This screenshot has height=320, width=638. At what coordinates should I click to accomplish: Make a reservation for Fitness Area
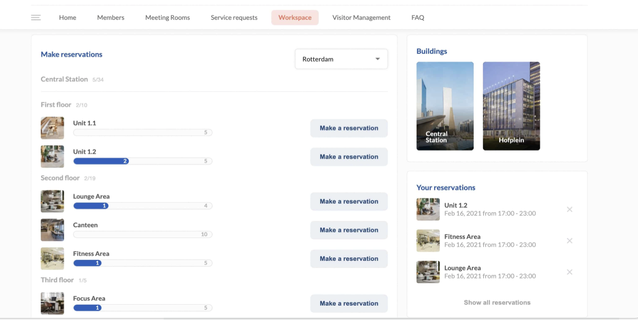pyautogui.click(x=349, y=259)
